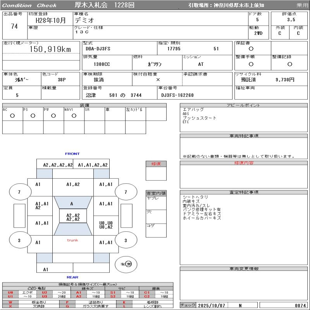
Task: Click the left-side front tire circle marked 7
Action: 19,192
